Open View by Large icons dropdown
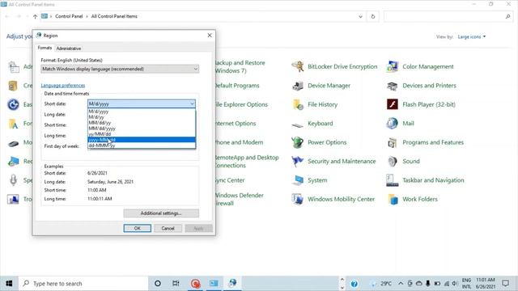Screen dimensions: 518x291 pos(472,37)
